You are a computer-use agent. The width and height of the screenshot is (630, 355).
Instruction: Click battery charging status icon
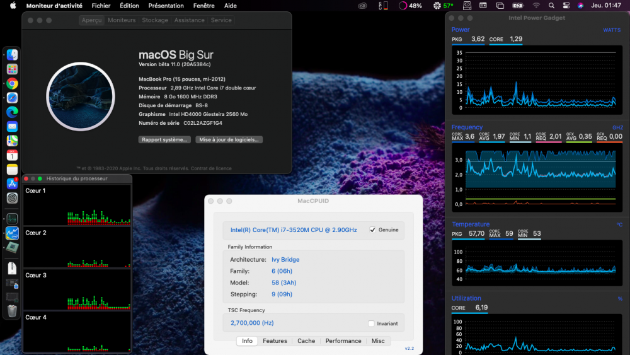[x=518, y=6]
